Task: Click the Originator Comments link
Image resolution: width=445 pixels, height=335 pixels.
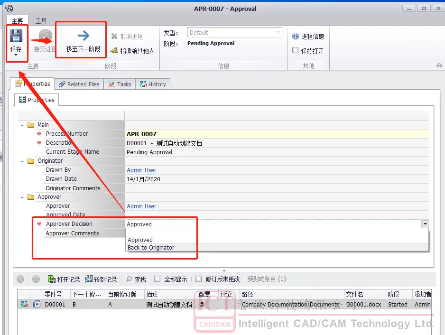Action: [x=73, y=188]
